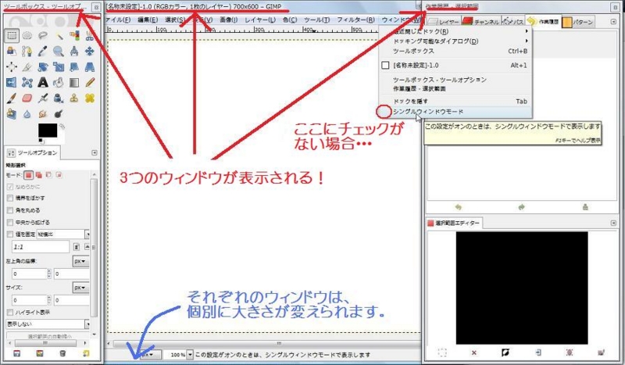Open the 選択(S) menu
625x365 pixels.
(175, 20)
